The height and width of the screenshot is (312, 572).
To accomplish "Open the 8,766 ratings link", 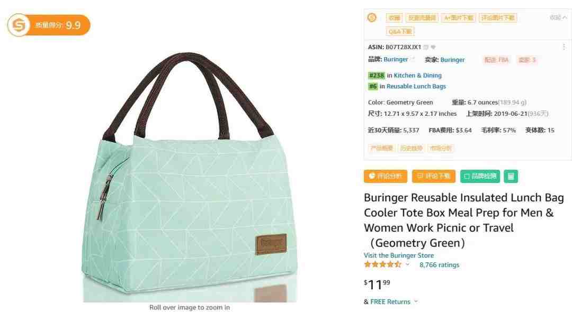I will pos(439,265).
